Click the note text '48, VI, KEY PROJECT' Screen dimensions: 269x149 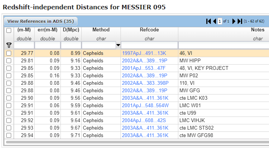click(x=204, y=68)
